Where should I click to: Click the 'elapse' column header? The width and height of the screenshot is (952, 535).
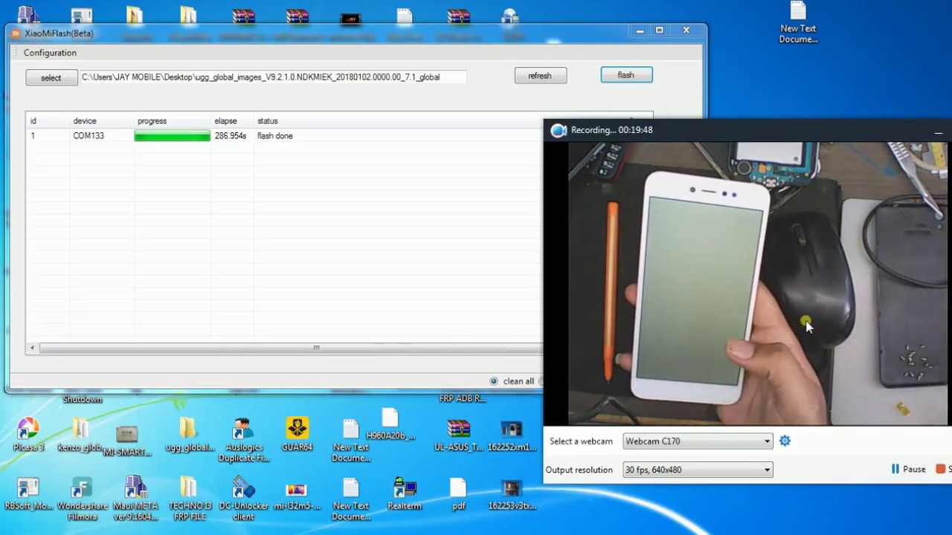225,120
